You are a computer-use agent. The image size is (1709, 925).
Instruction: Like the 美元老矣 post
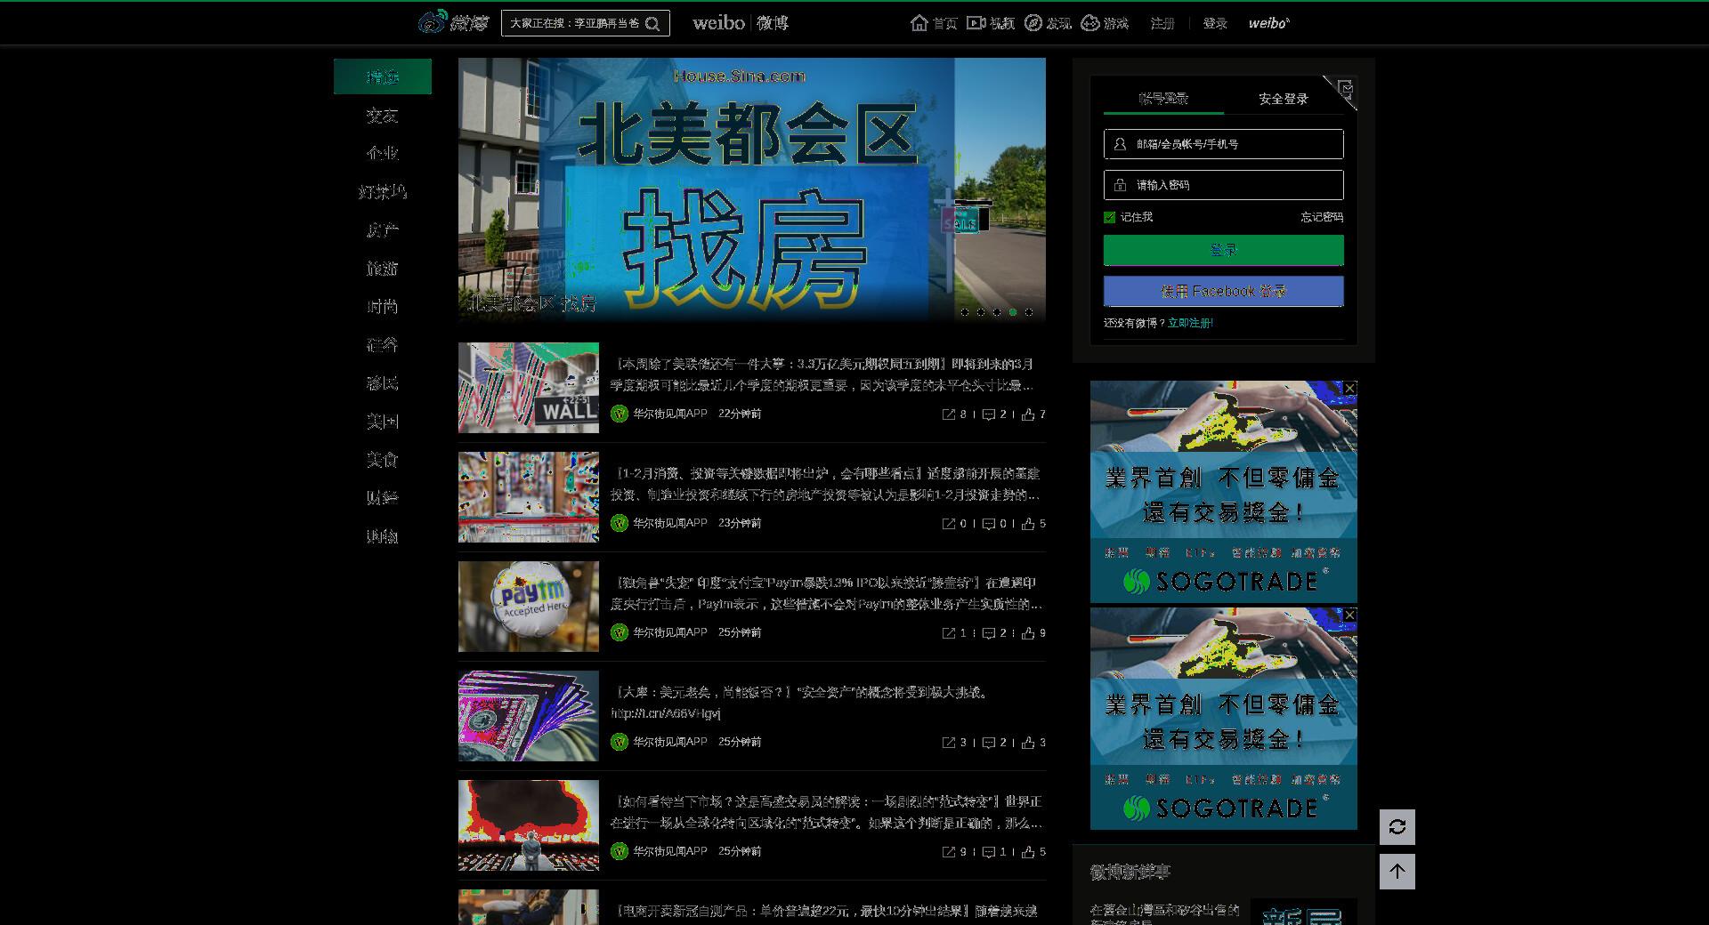[1028, 743]
